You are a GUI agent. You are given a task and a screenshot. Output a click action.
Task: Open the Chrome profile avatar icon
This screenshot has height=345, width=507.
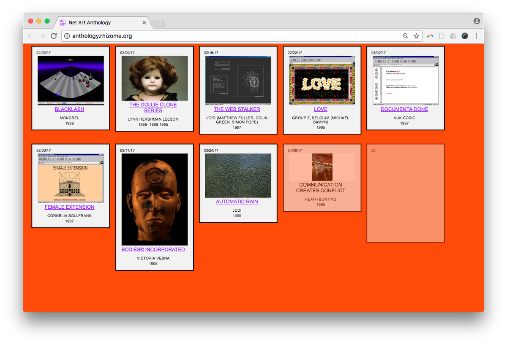(x=477, y=21)
